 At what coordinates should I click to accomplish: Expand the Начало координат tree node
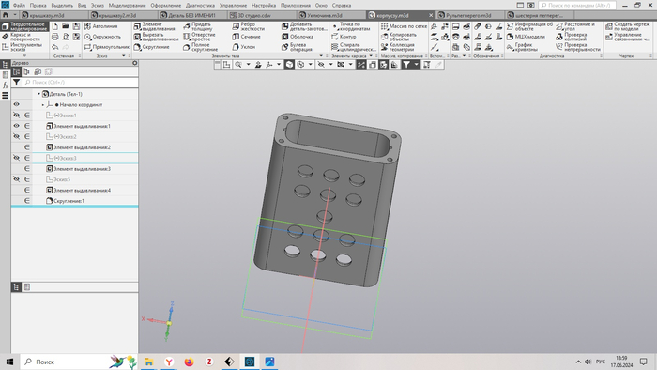pos(43,105)
